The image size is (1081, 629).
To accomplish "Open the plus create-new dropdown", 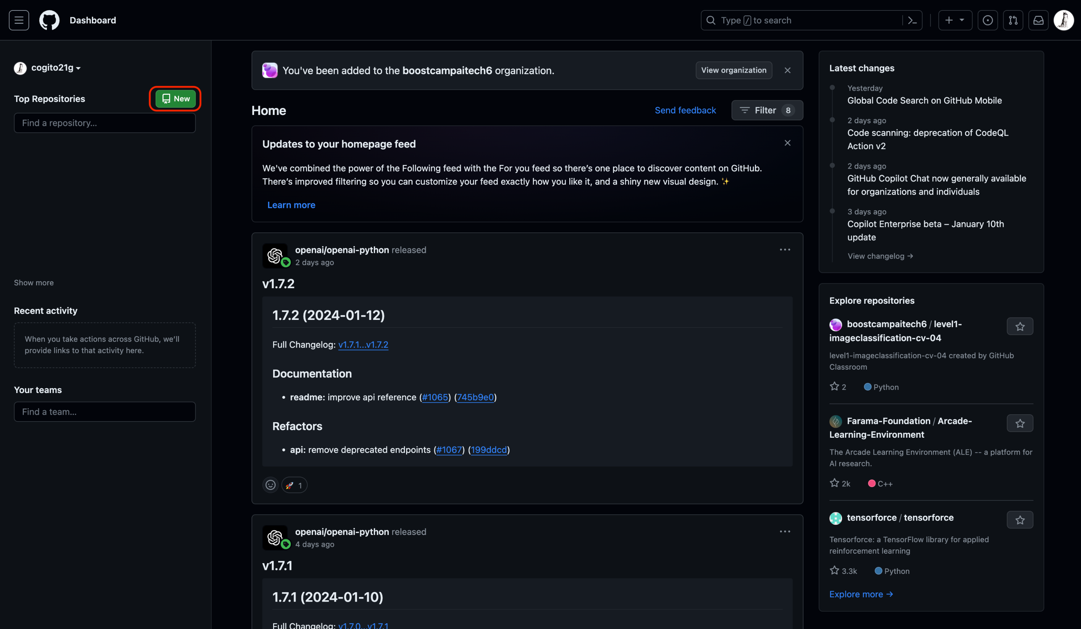I will [x=955, y=20].
